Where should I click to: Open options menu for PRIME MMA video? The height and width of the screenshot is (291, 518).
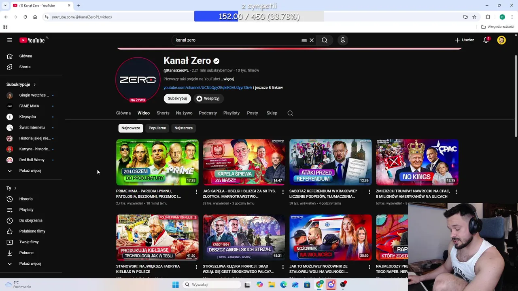pos(196,192)
